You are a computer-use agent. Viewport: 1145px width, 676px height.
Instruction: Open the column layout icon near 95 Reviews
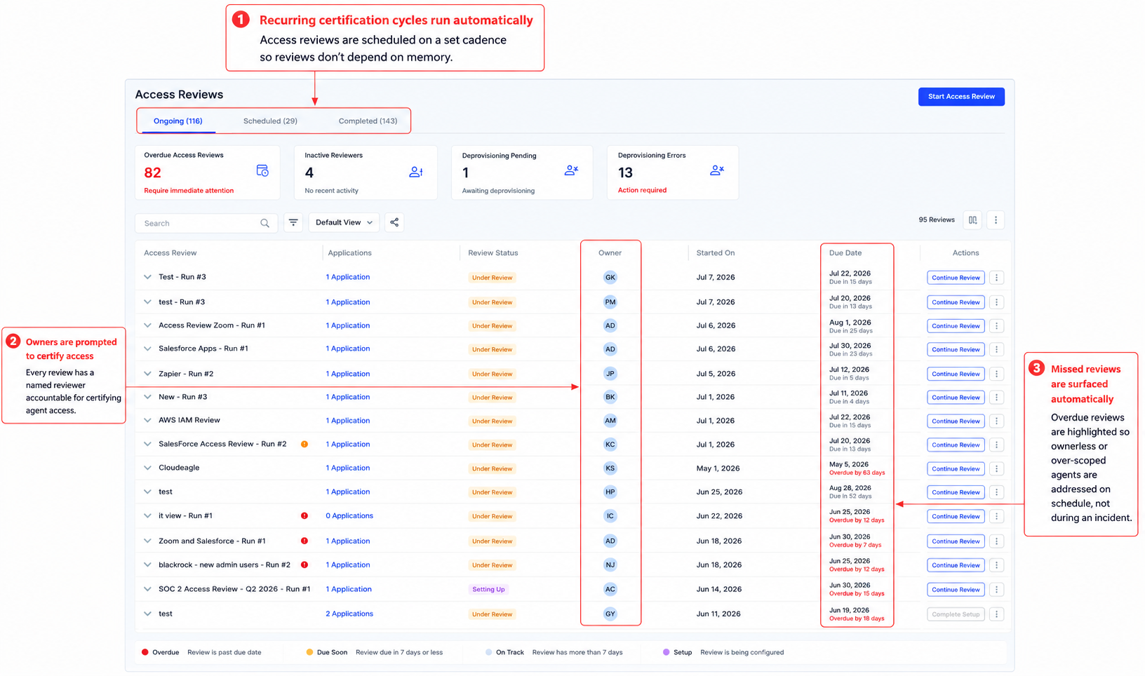(972, 220)
